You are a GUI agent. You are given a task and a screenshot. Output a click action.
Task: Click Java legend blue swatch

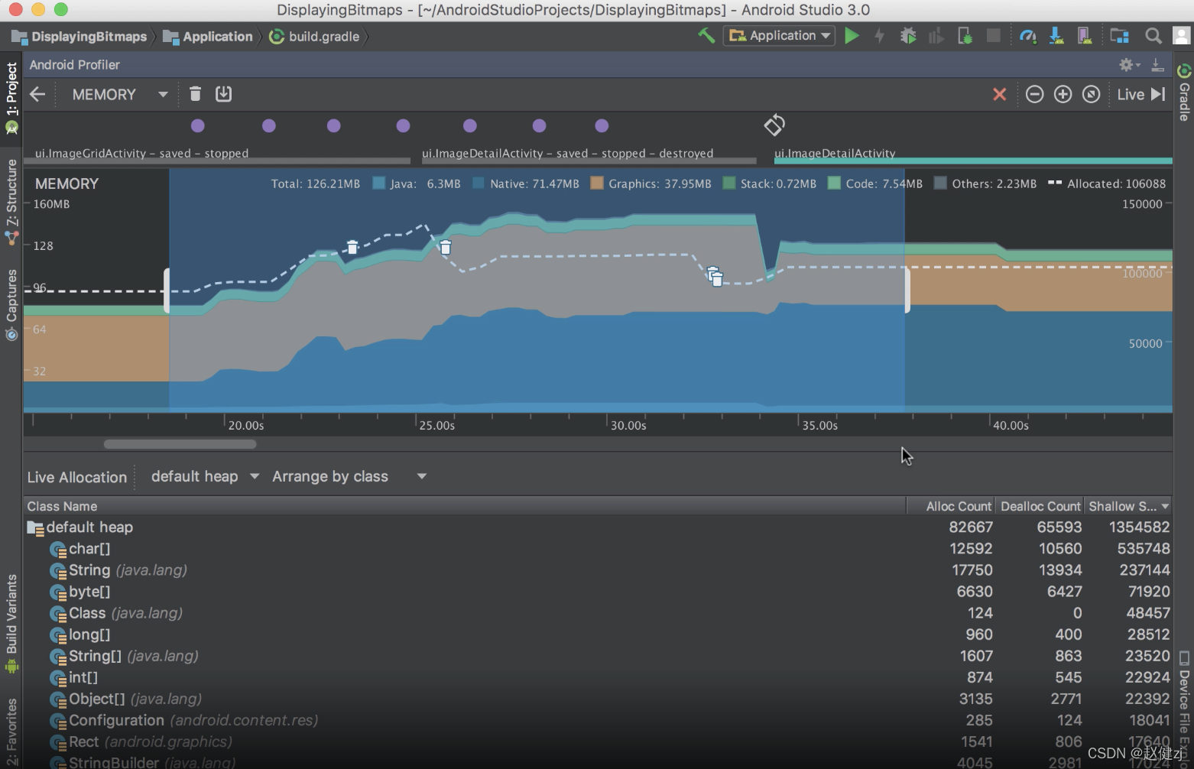click(378, 183)
